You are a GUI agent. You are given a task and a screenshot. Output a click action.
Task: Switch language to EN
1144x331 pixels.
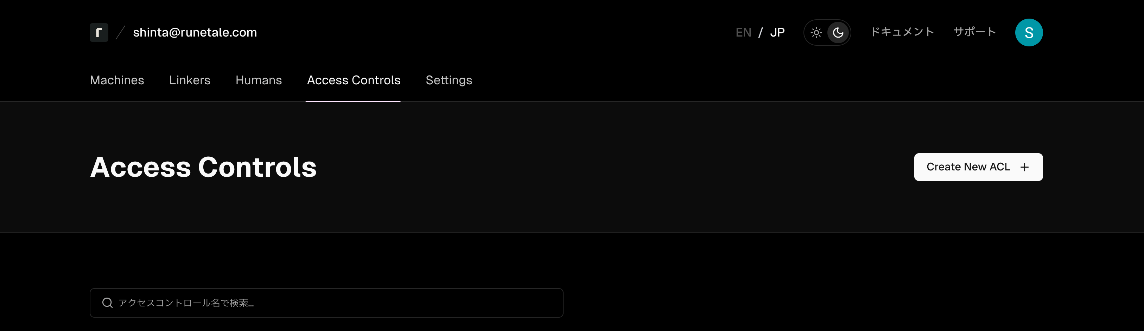pos(743,32)
